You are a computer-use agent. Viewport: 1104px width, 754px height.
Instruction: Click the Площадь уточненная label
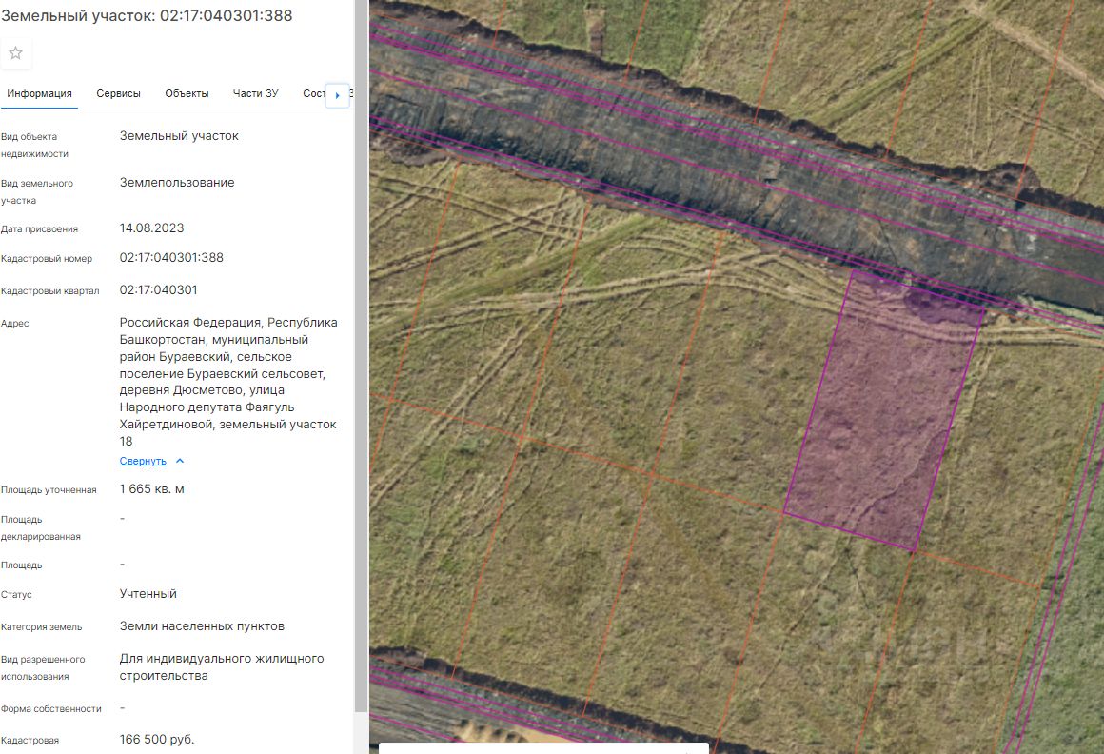49,490
